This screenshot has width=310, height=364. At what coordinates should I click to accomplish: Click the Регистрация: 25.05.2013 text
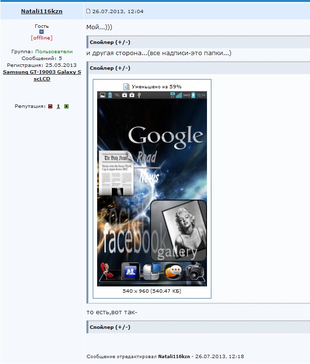(x=42, y=65)
